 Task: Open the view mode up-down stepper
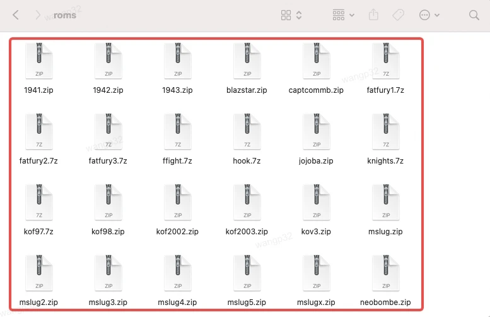point(299,15)
